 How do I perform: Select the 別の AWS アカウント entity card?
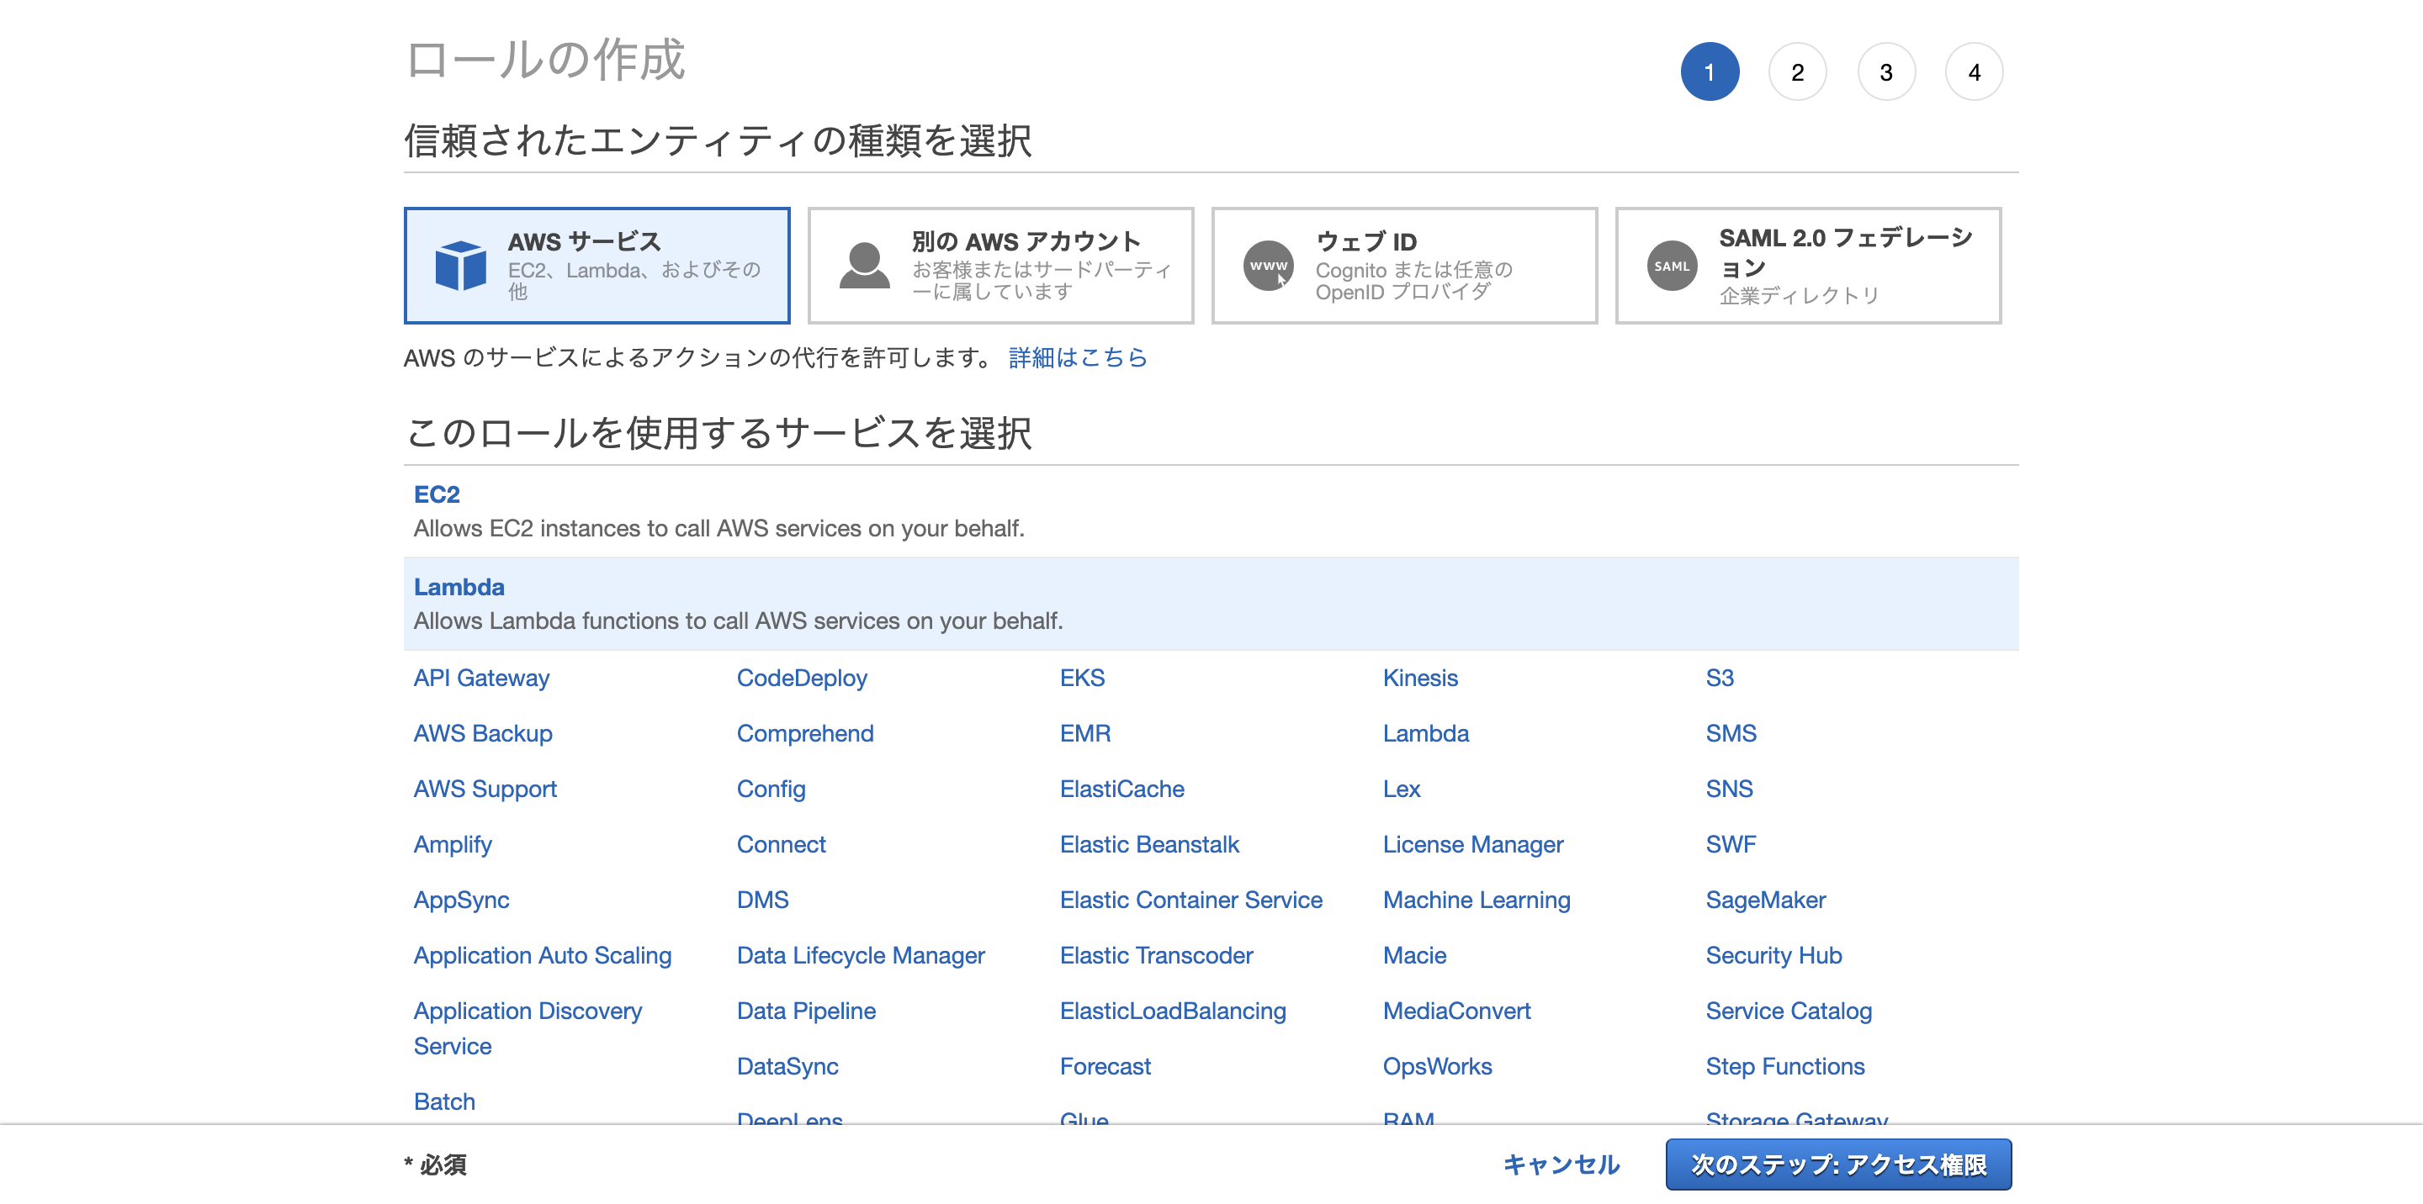pyautogui.click(x=1001, y=266)
